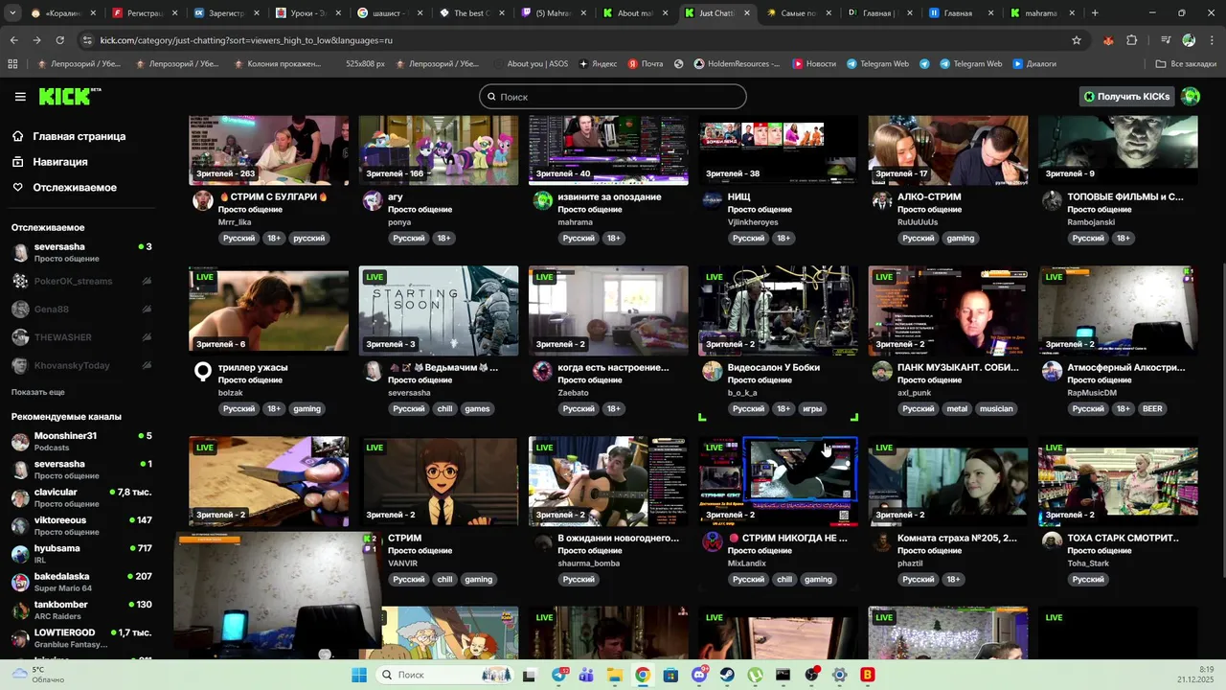Open Навигация in the sidebar

tap(59, 162)
